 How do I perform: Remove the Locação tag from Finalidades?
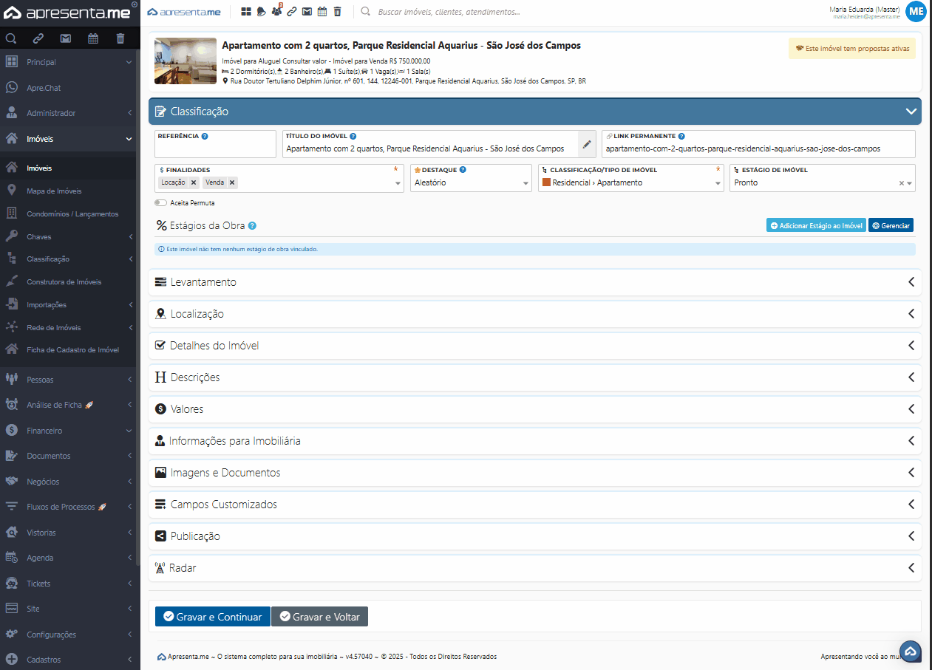click(194, 182)
